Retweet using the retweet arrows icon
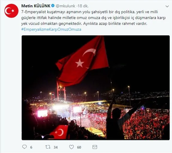This screenshot has height=153, width=172. (48, 147)
